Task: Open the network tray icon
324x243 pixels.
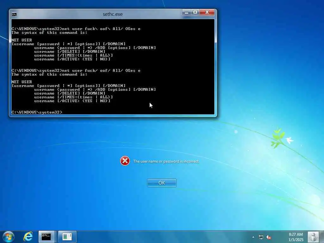Action: (x=261, y=237)
